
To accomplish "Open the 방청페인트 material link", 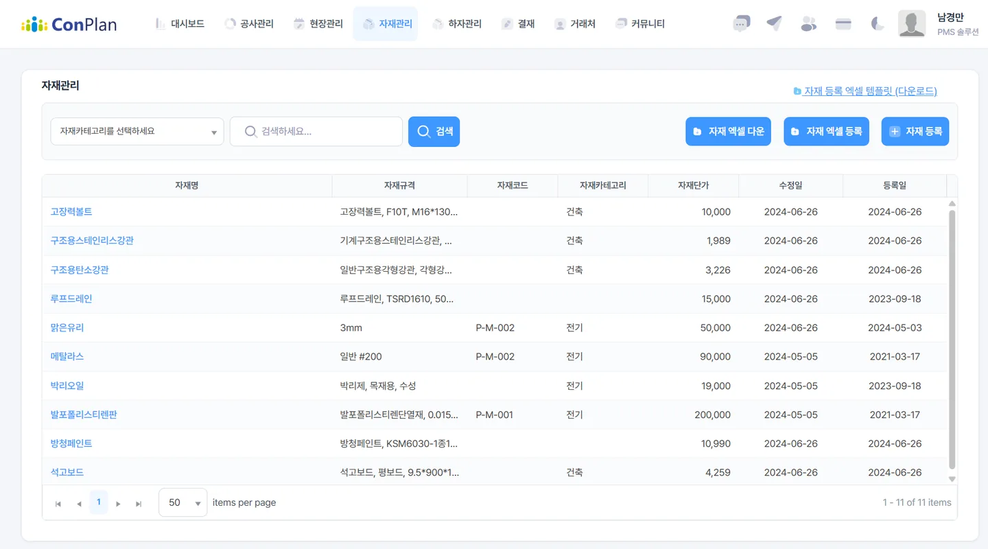I will point(71,443).
